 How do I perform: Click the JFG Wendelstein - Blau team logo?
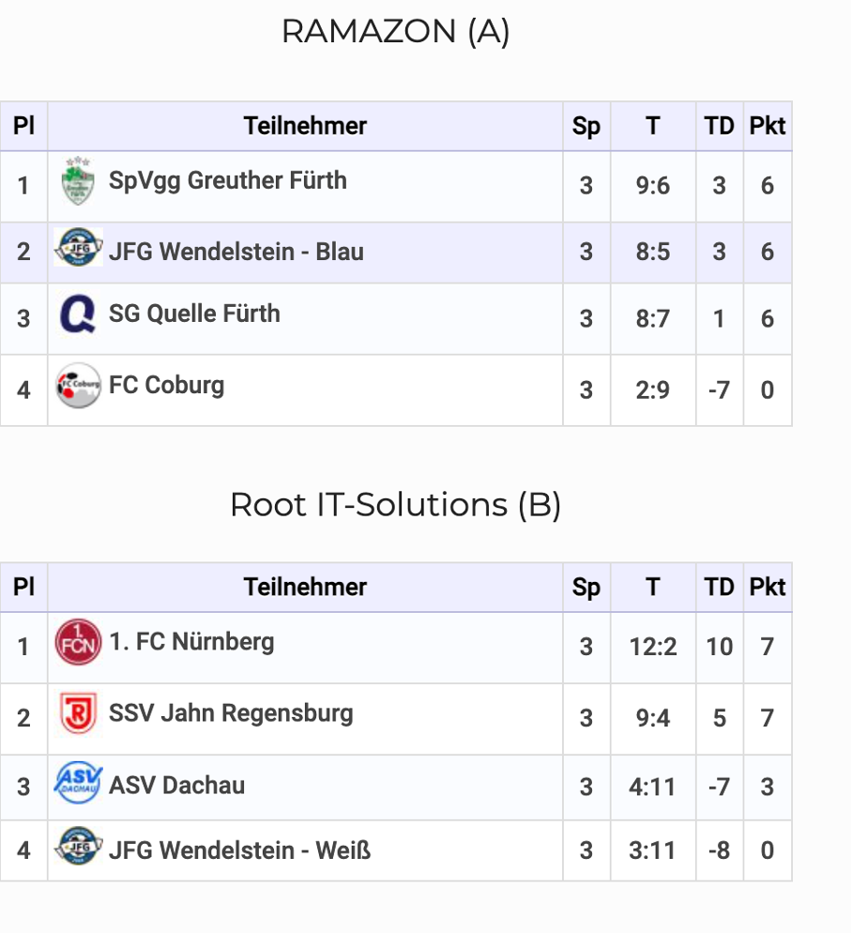click(79, 249)
